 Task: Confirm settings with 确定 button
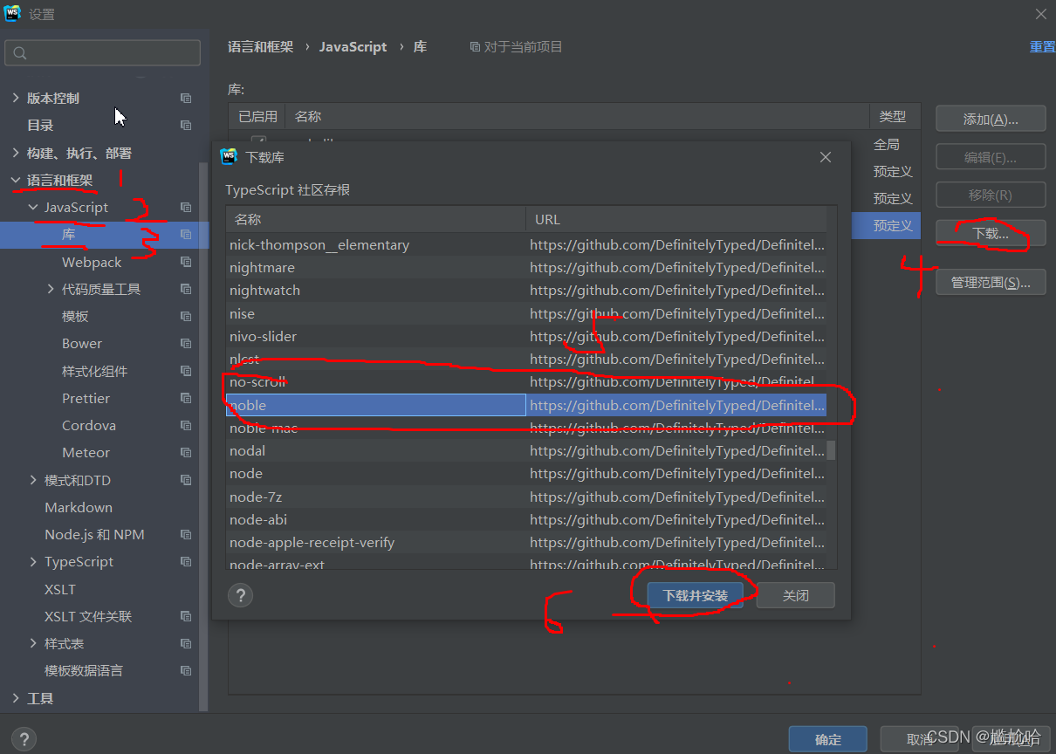point(827,739)
